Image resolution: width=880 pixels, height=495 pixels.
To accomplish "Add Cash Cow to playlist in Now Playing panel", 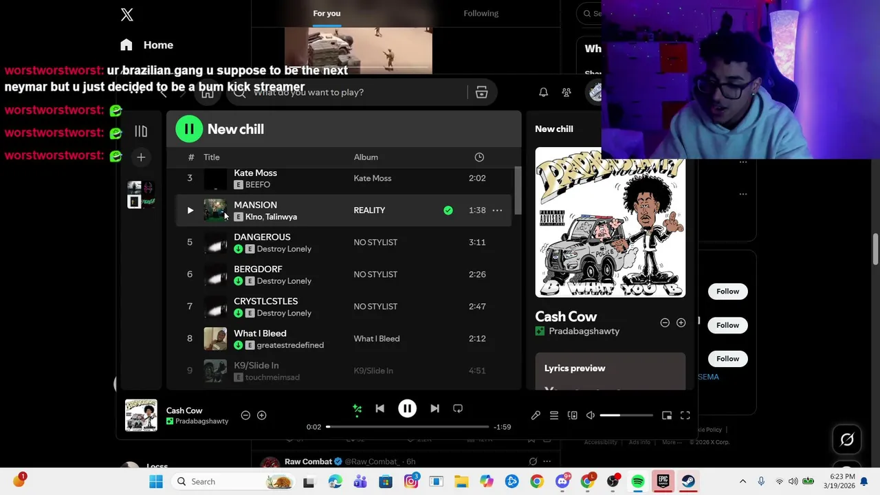I will click(x=681, y=323).
